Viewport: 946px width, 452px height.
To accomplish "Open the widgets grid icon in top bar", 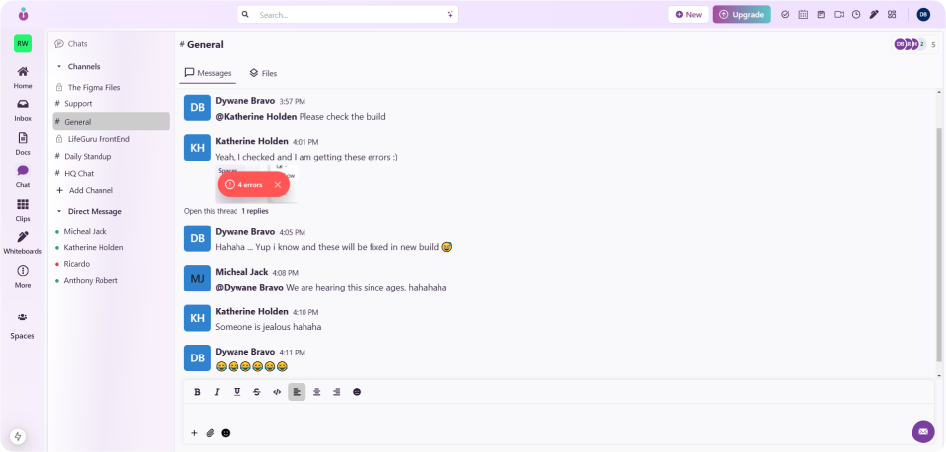I will 892,15.
